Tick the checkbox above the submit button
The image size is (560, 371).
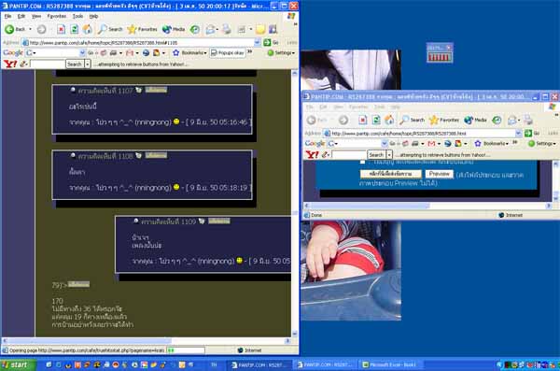(362, 162)
